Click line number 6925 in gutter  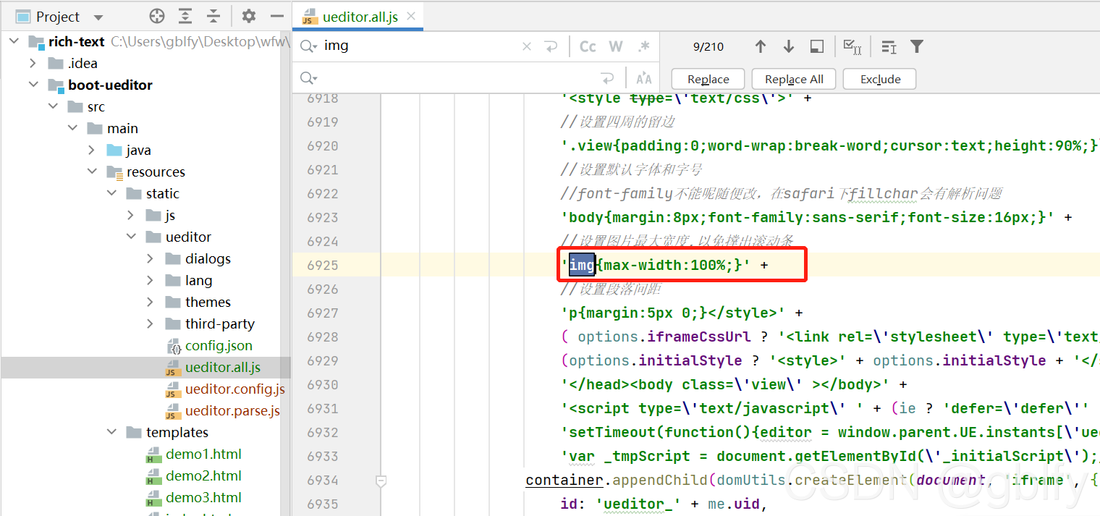point(322,265)
